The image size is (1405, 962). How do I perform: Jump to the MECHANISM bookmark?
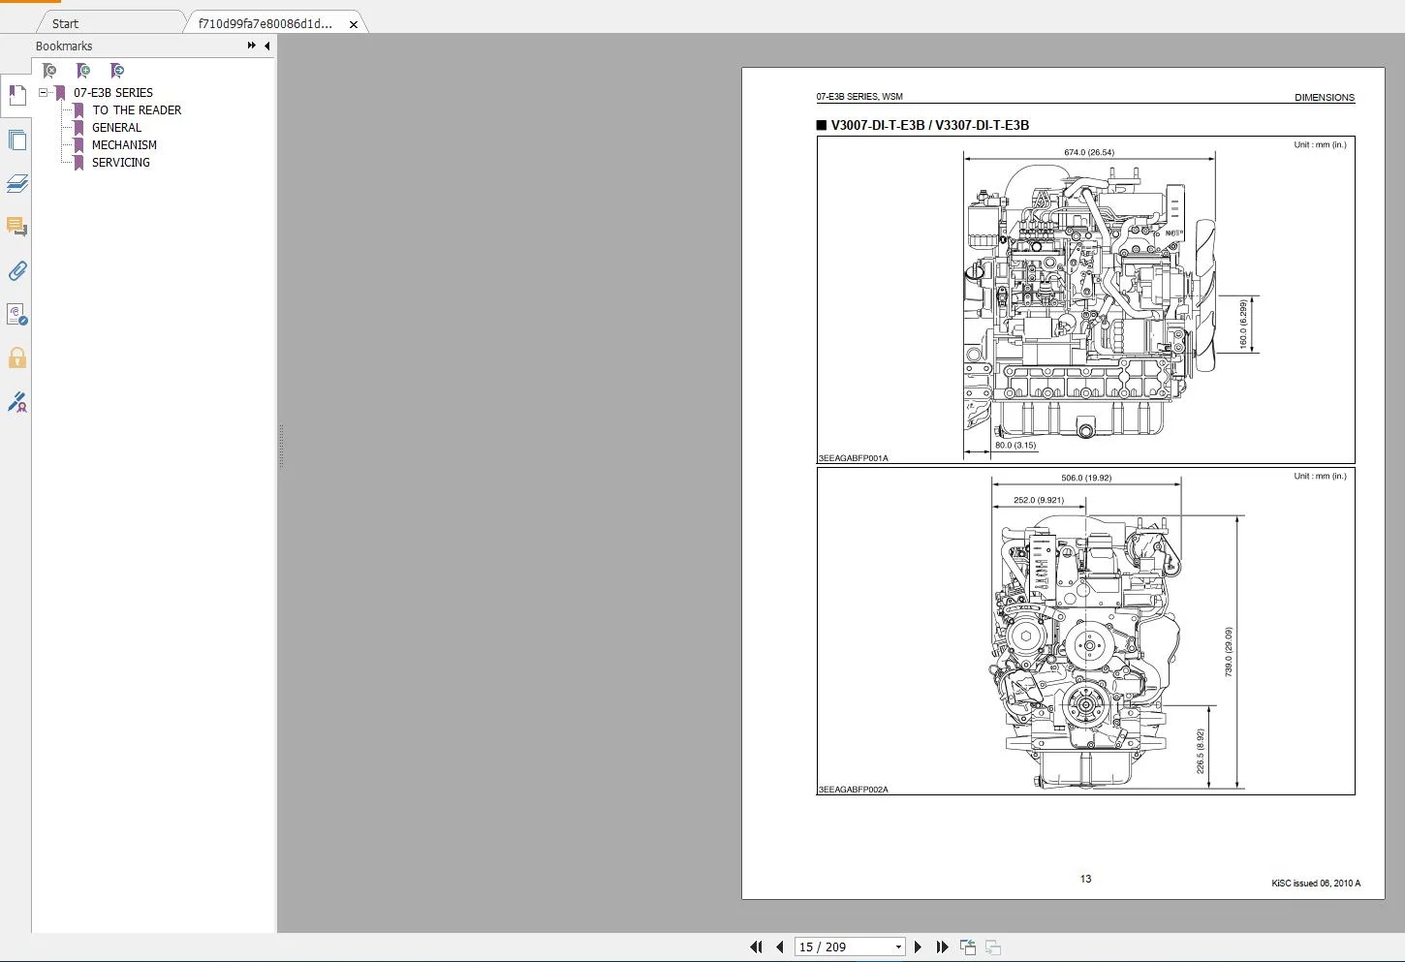pos(124,145)
